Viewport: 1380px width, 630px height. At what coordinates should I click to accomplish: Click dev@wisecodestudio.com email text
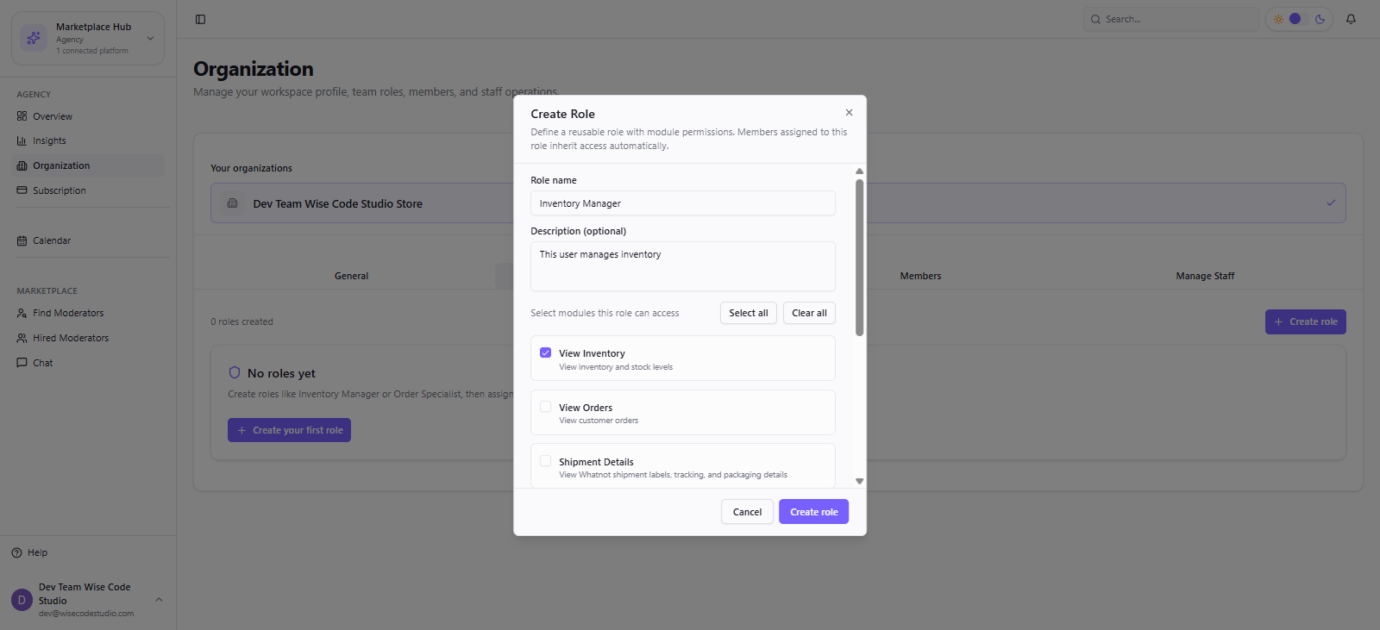[x=86, y=614]
